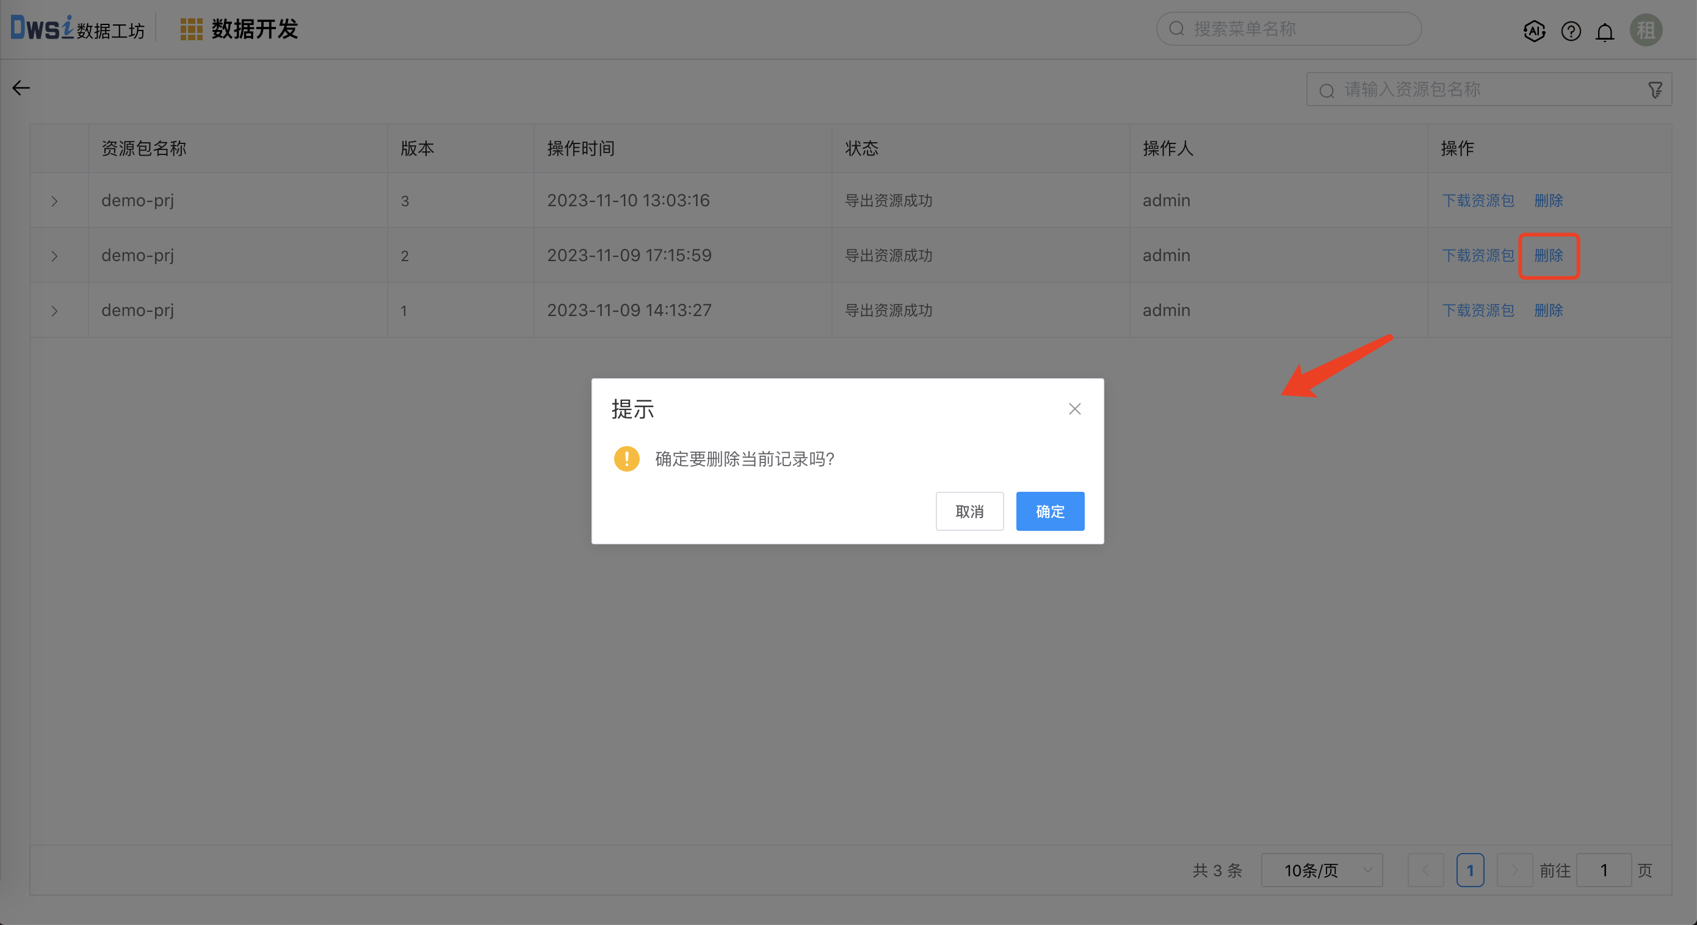
Task: Click 删除 for version 1 row
Action: [x=1548, y=310]
